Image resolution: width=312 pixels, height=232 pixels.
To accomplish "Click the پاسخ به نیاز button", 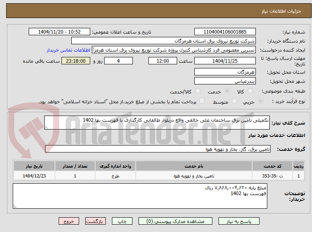I will click(239, 221).
